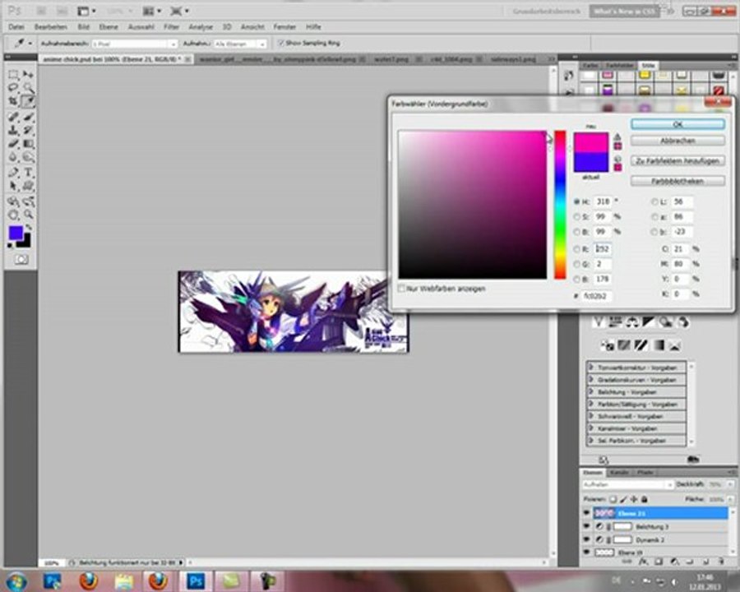Viewport: 740px width, 592px height.
Task: Switch to the Kanäle tab
Action: [x=620, y=473]
